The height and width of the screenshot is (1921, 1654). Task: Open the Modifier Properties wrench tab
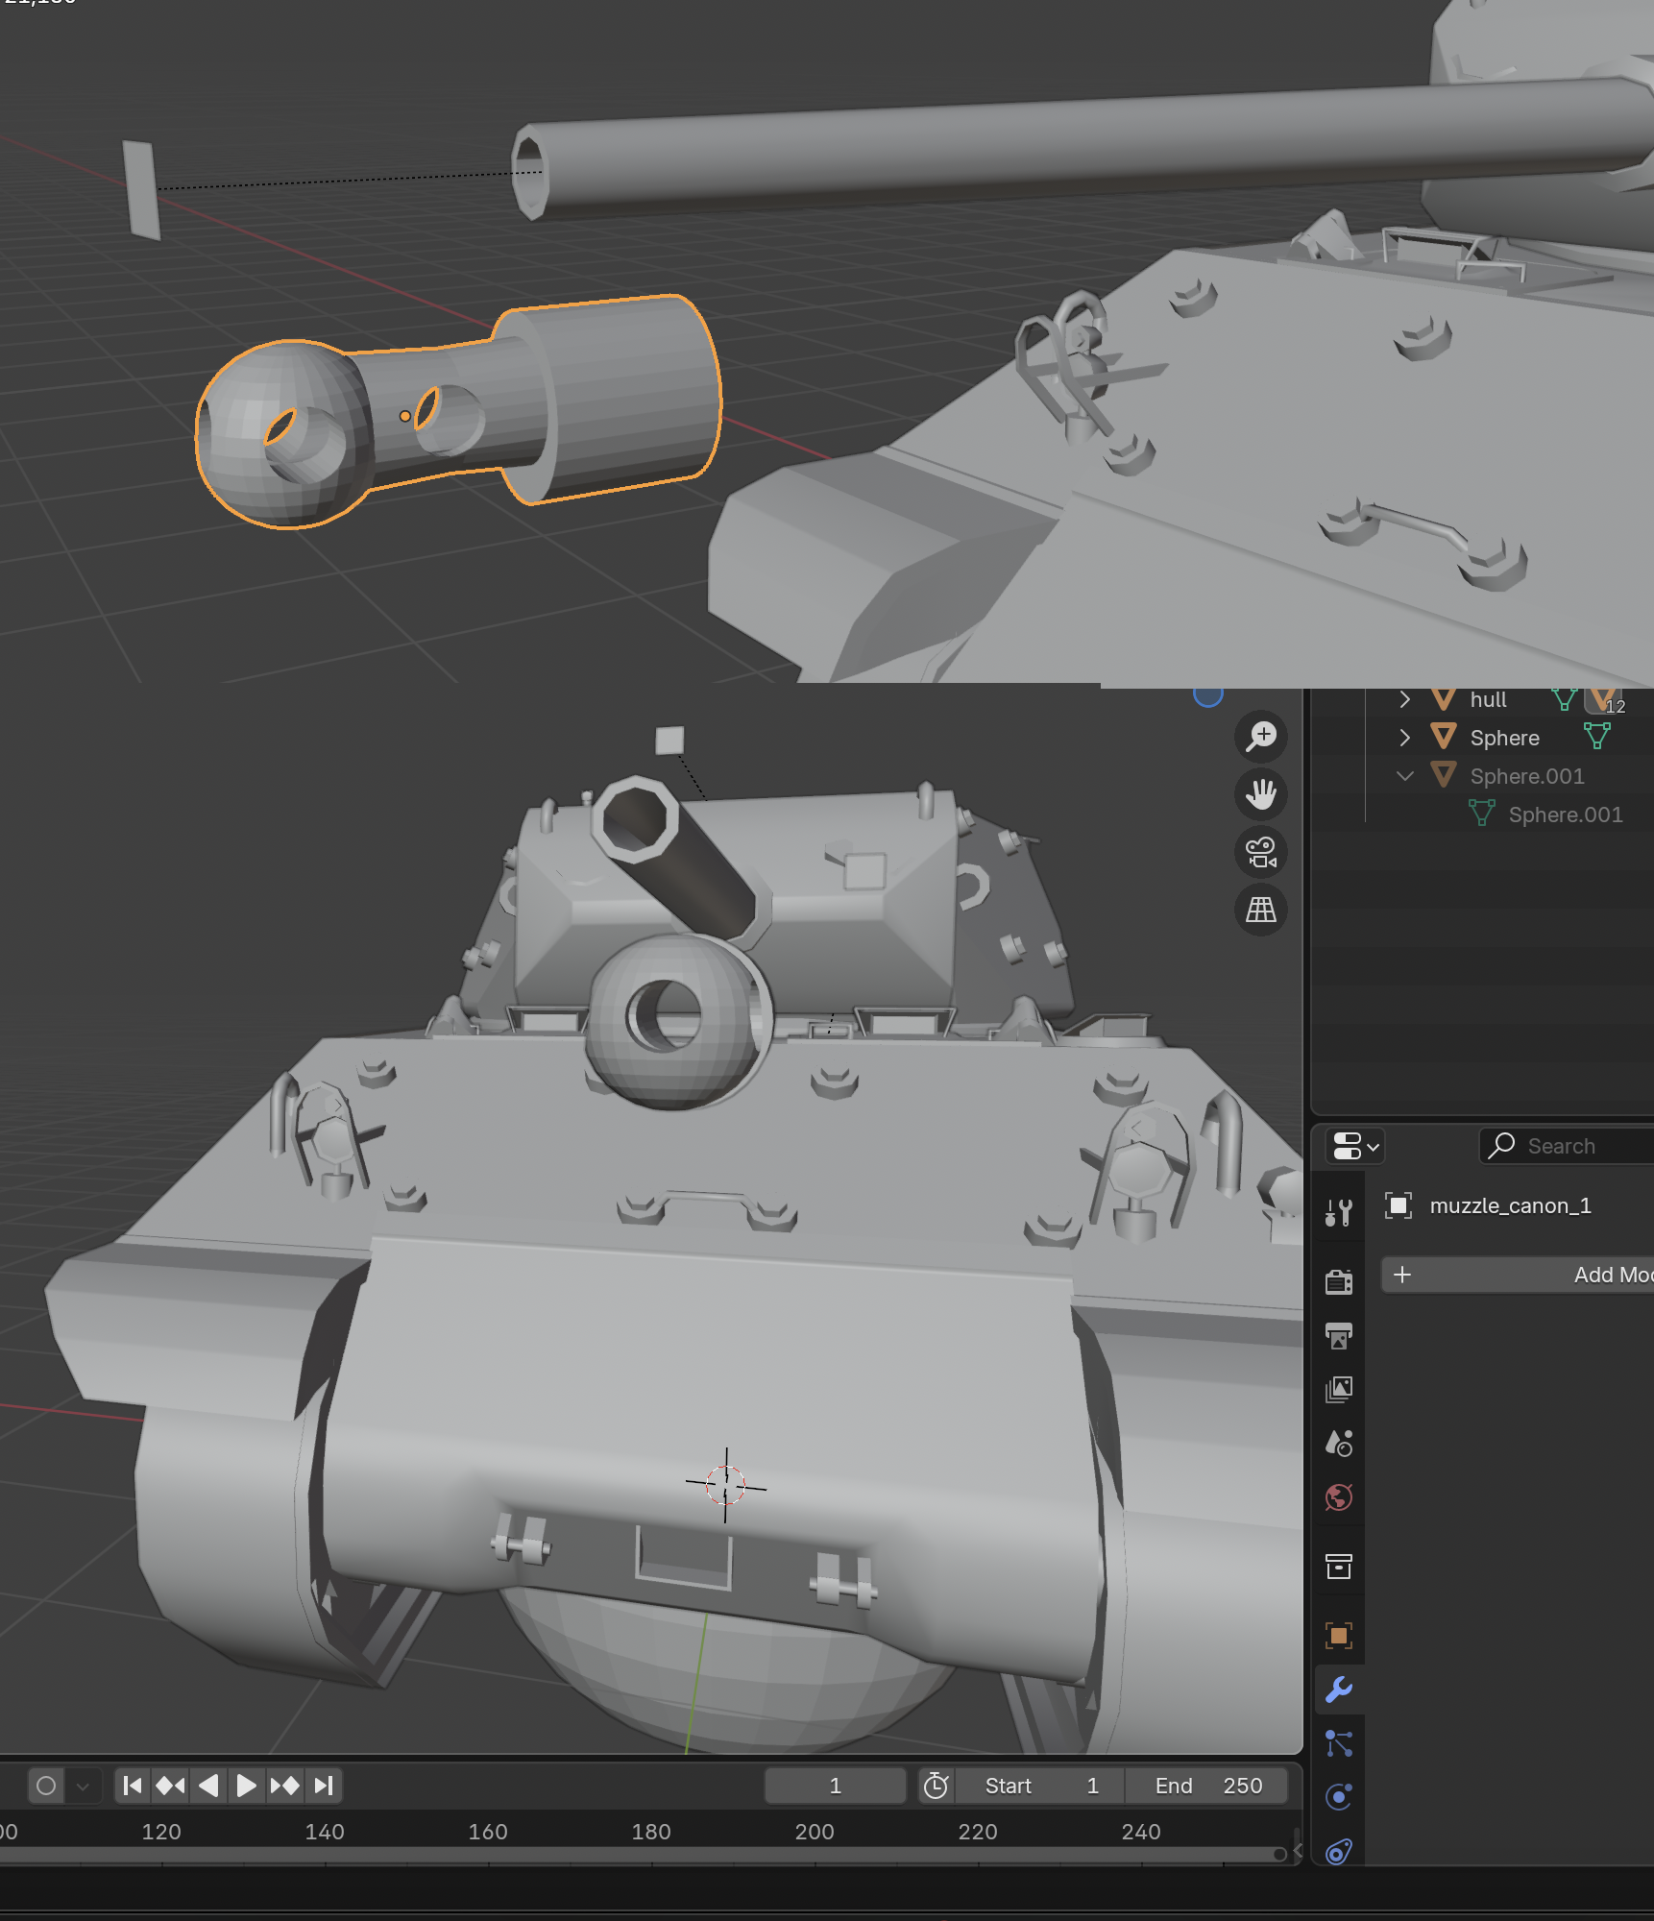(x=1338, y=1689)
